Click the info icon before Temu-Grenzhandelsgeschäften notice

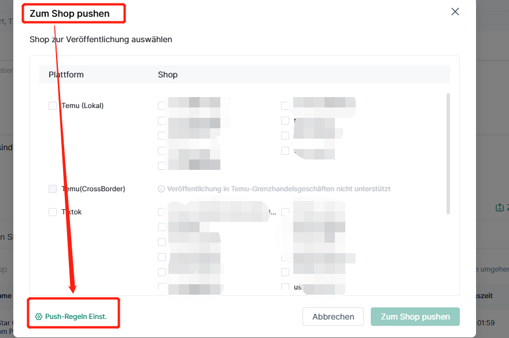[x=161, y=189]
